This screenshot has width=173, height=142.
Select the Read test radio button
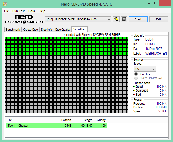(136, 74)
